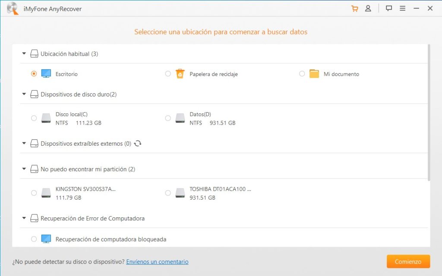The height and width of the screenshot is (276, 442).
Task: Collapse the Ubicación habitual section
Action: tap(24, 54)
